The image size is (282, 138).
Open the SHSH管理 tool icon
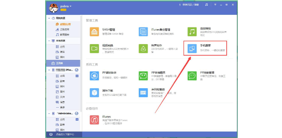[x=94, y=32]
